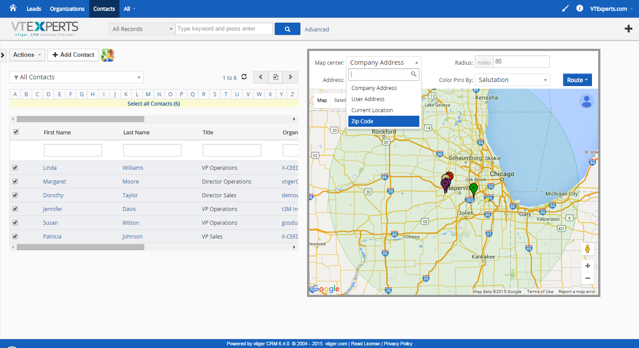Zoom out on the map
Viewport: 639px width, 348px height.
[588, 278]
